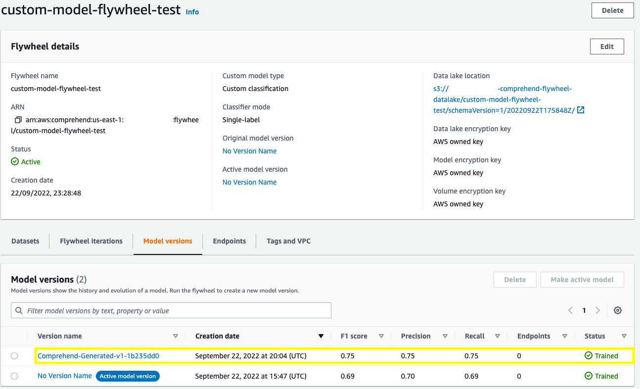
Task: Sort by the Recall column arrow
Action: 497,336
